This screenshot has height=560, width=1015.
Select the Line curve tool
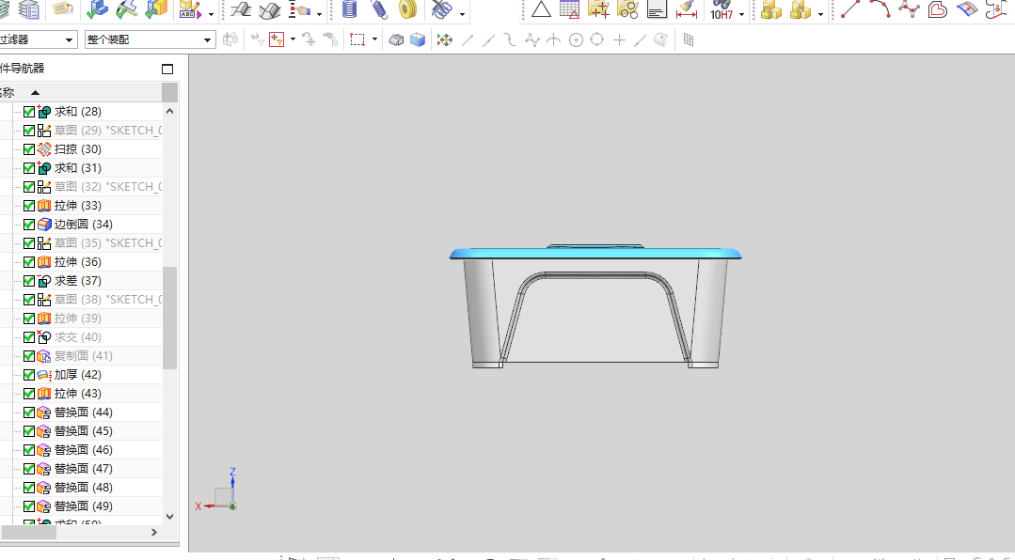[x=850, y=9]
